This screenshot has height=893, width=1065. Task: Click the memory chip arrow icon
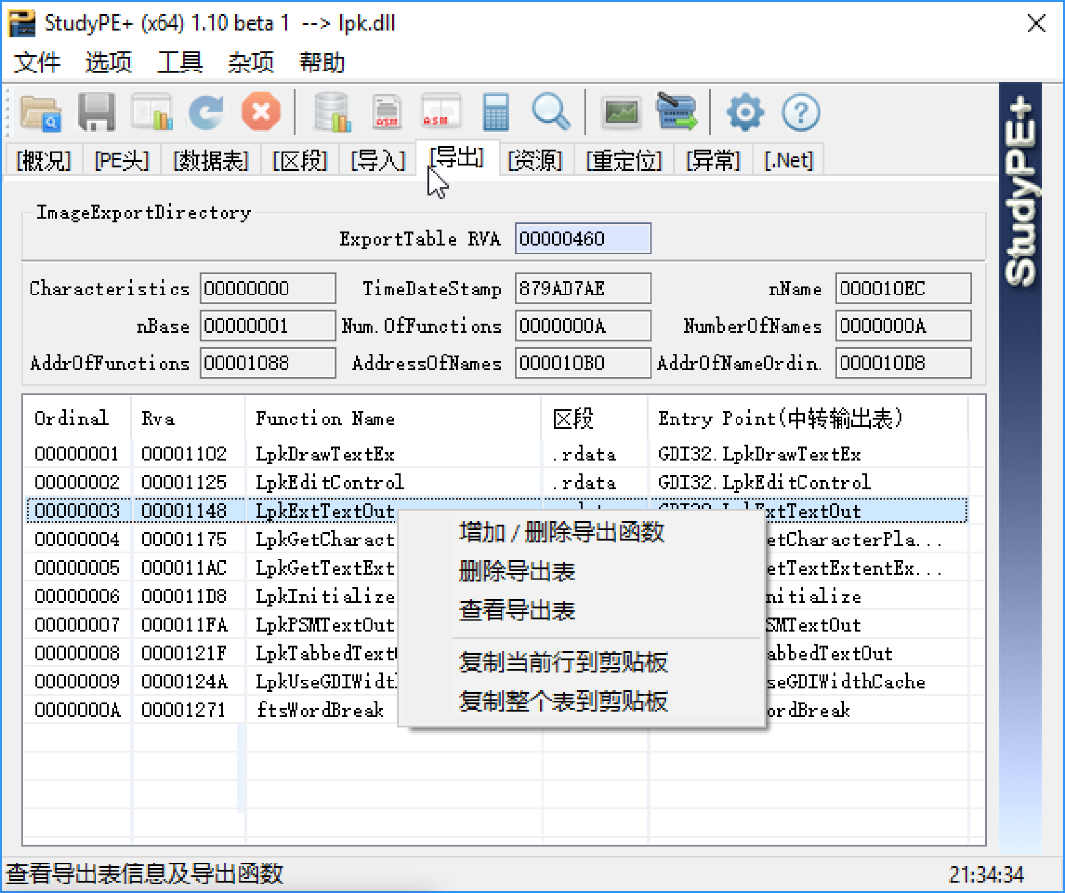pyautogui.click(x=677, y=111)
